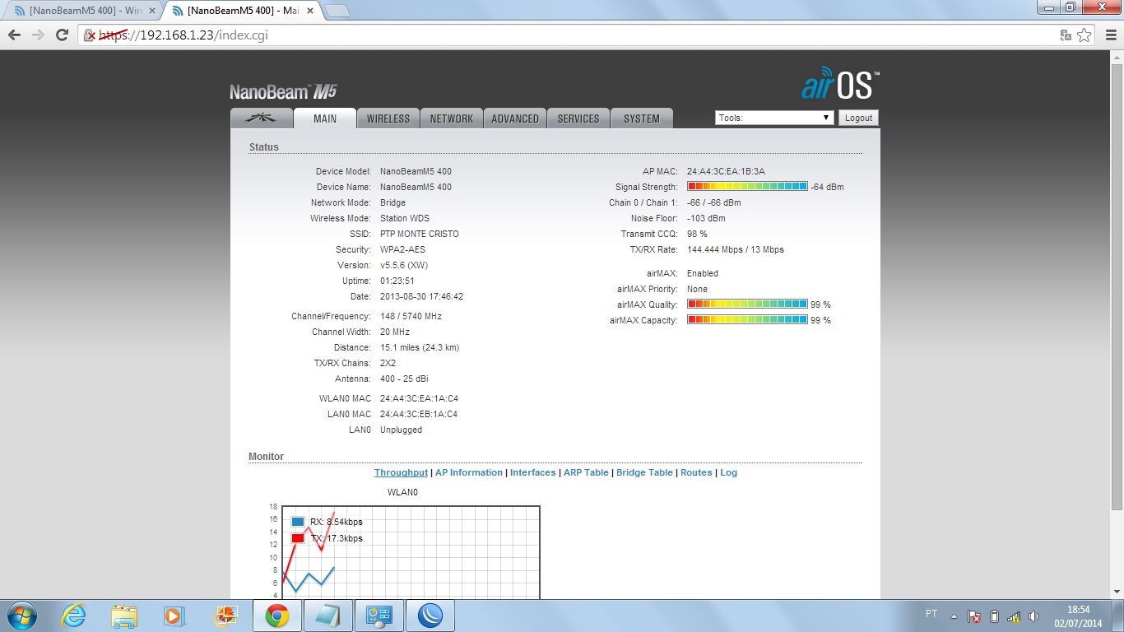Open the Control Panel window from the taskbar

(379, 616)
